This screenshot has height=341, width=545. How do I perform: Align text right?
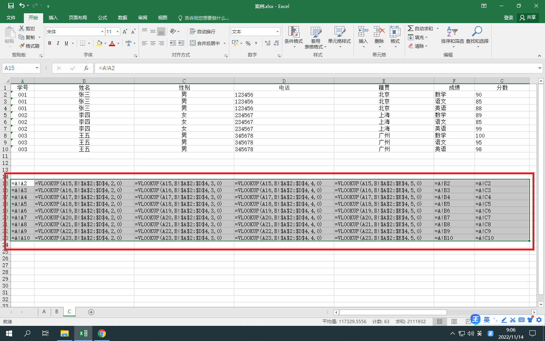tap(161, 43)
